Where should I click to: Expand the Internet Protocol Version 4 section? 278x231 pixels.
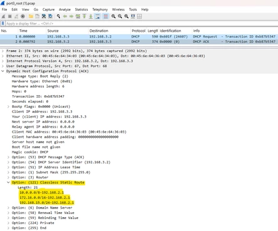point(3,61)
